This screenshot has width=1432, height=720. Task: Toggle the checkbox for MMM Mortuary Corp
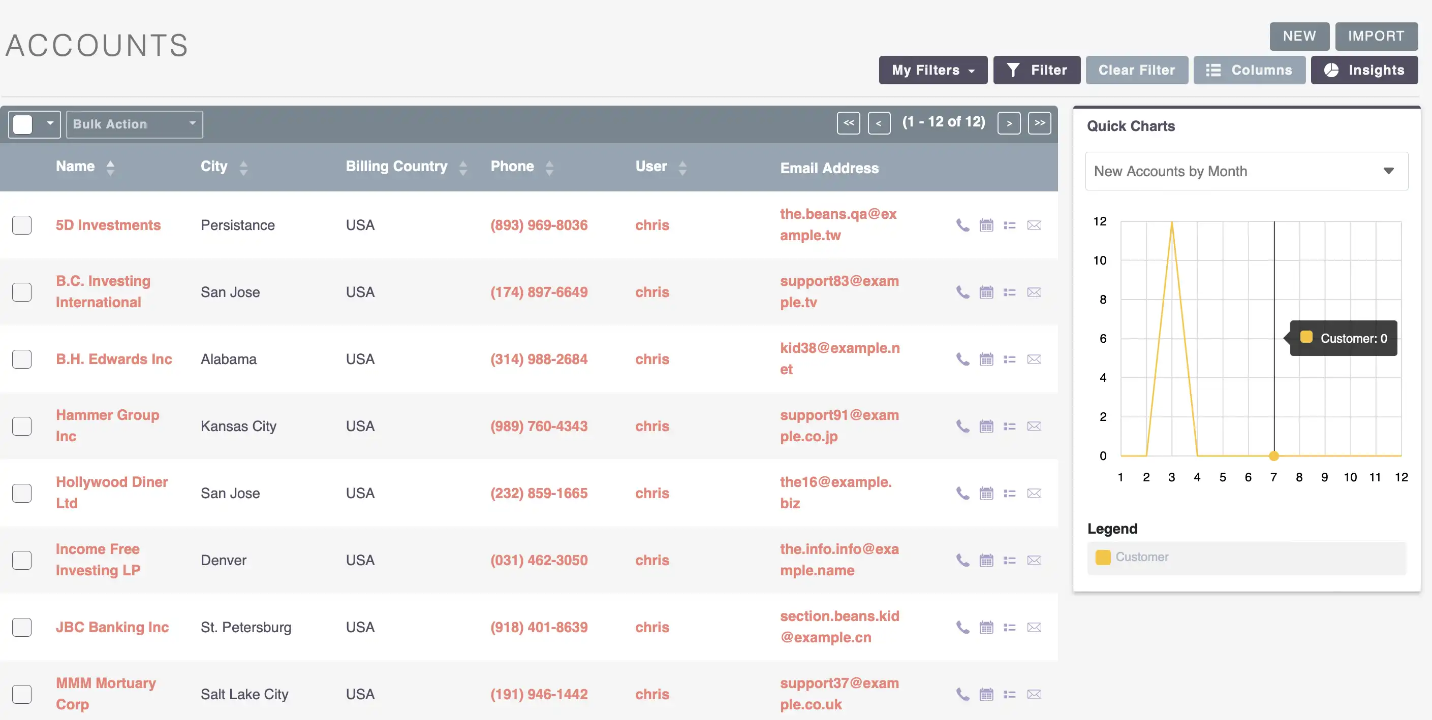coord(22,694)
